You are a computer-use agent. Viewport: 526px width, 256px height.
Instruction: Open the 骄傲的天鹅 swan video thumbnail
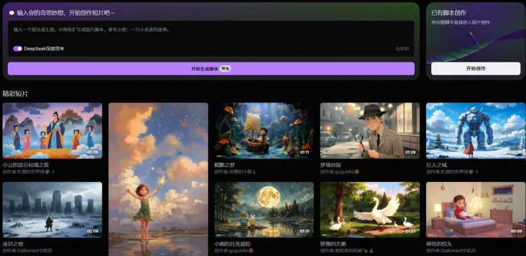point(369,210)
